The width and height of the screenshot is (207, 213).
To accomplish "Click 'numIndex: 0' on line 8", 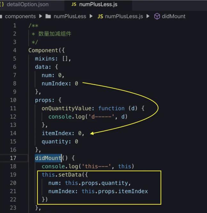I will click(60, 84).
